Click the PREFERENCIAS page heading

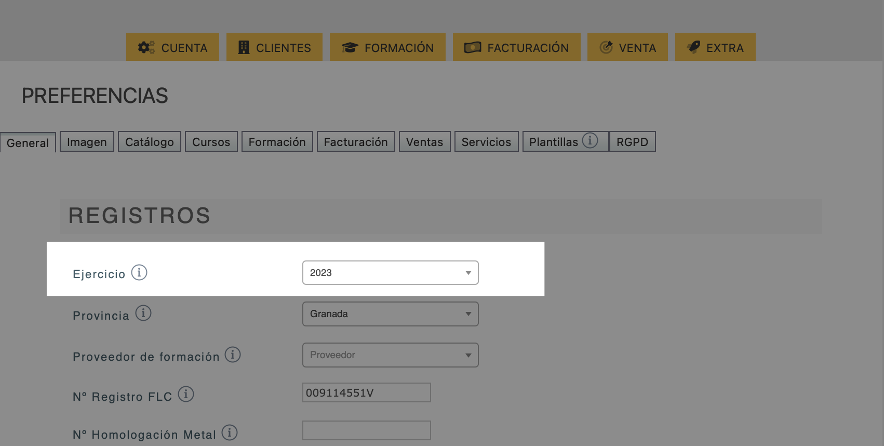click(x=95, y=96)
